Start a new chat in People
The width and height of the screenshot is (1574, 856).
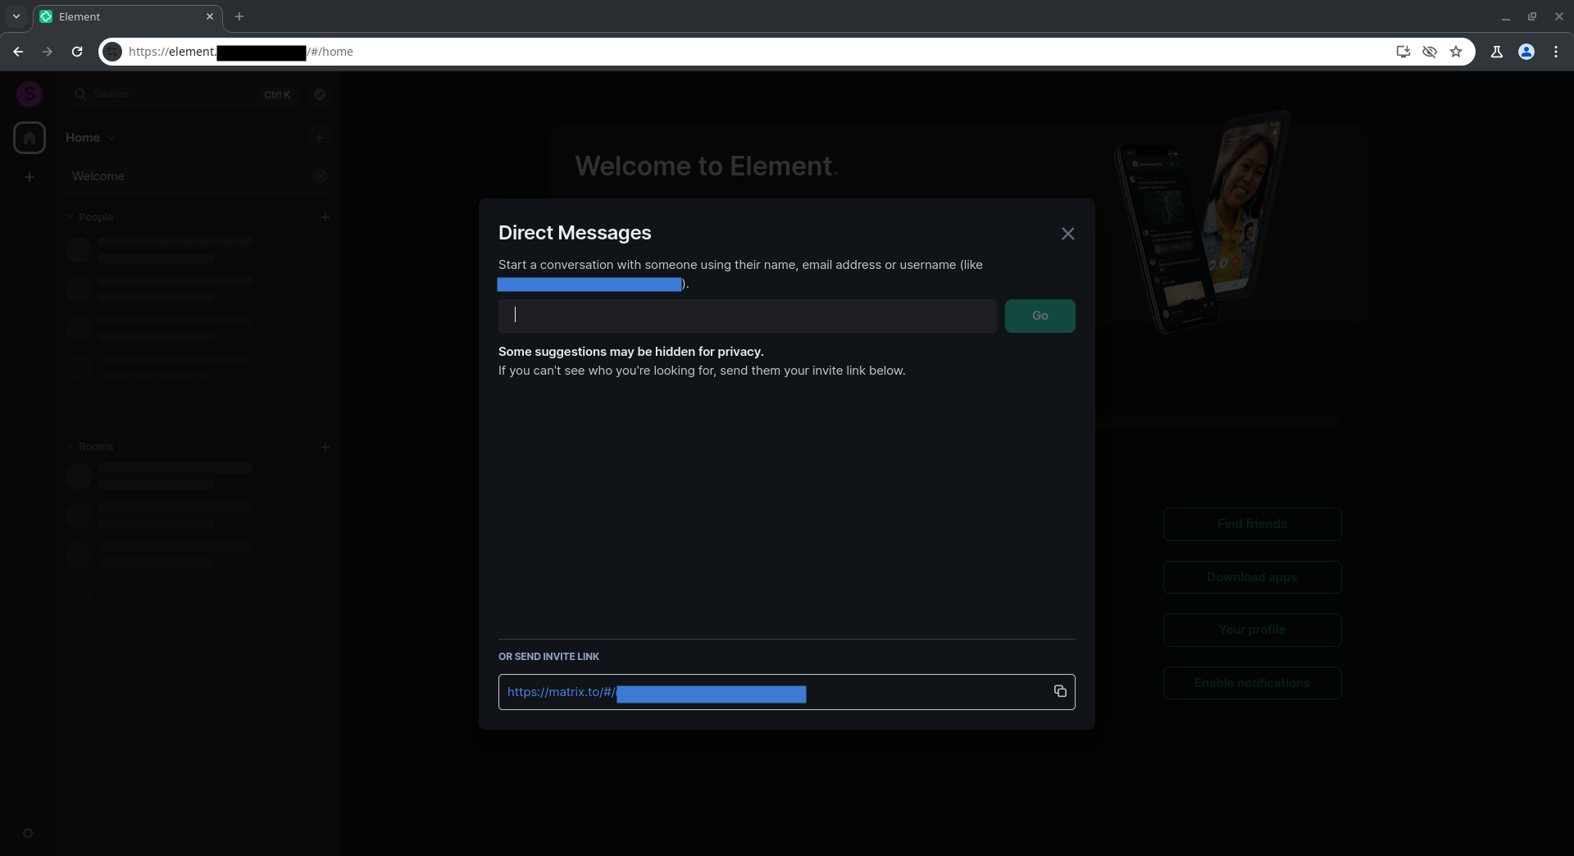[x=325, y=217]
